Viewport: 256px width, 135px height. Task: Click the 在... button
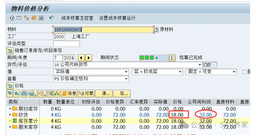(x=122, y=94)
